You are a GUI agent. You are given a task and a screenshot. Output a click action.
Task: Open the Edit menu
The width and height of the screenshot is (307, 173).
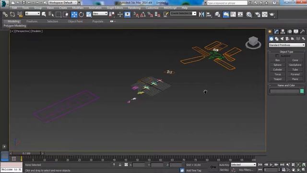point(14,8)
